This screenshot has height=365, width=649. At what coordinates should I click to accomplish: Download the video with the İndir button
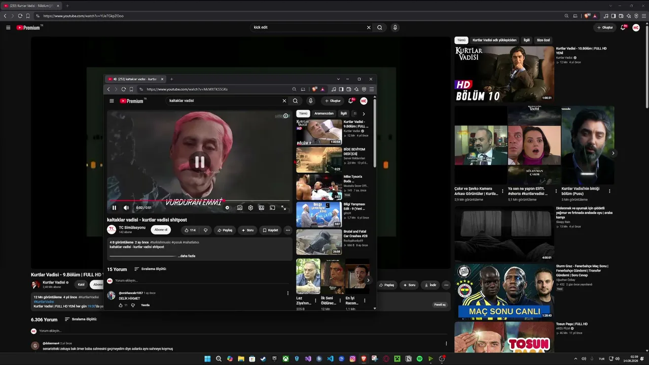point(430,285)
